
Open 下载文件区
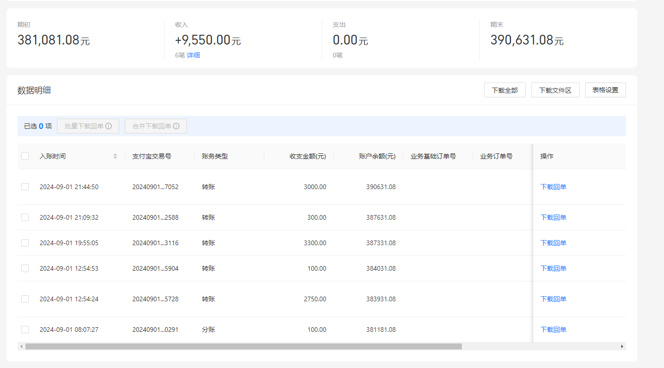tap(555, 90)
